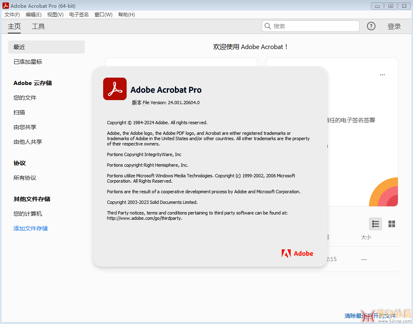The image size is (413, 324).
Task: Click the File Version 24.001.20604.0 text
Action: tap(166, 103)
